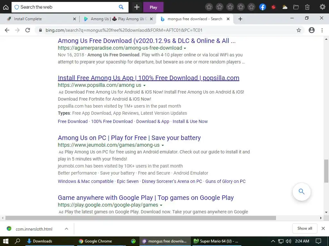Open the Facebook shortcut icon

click(x=263, y=7)
